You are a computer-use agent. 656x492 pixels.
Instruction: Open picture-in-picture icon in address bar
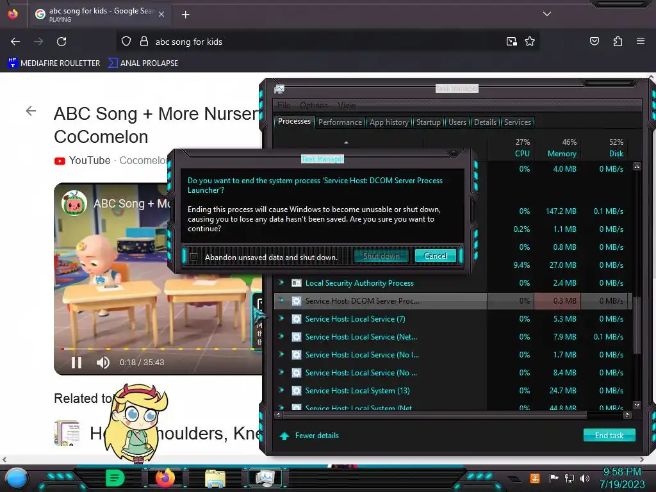[511, 42]
